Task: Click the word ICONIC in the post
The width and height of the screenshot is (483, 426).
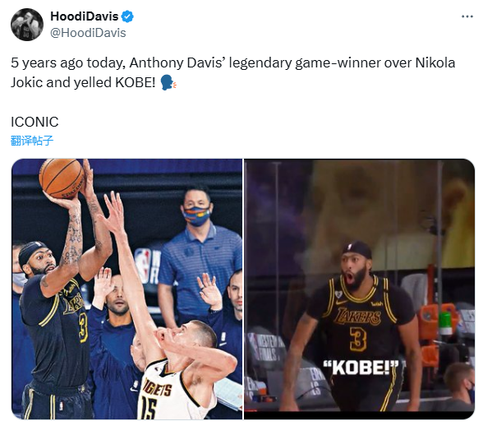Action: coord(34,122)
